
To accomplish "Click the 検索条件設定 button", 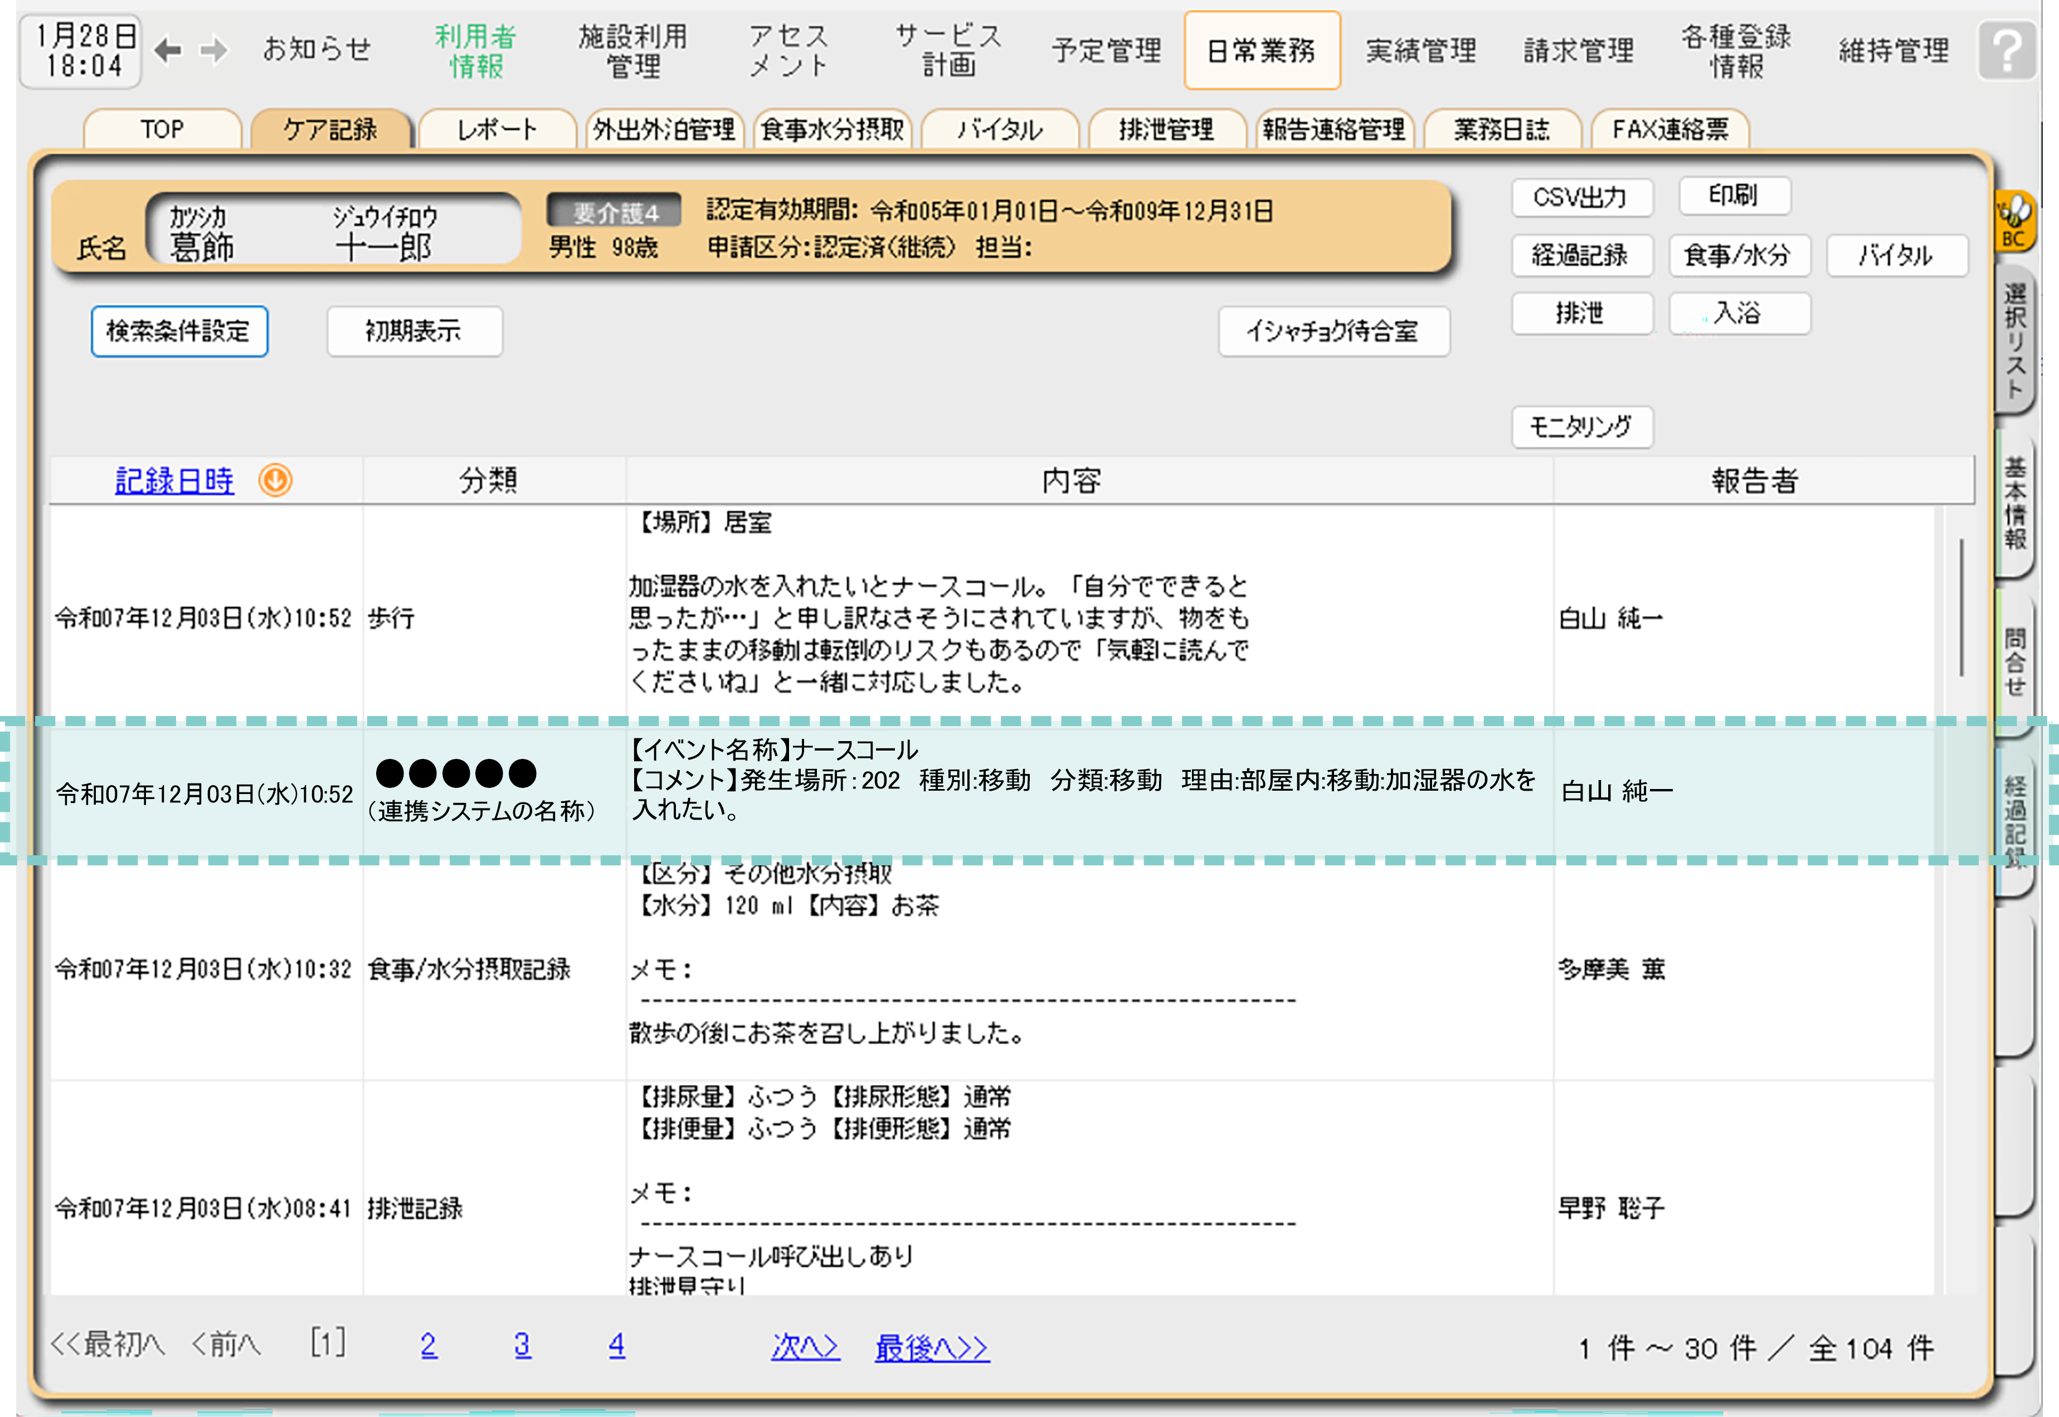I will [178, 331].
